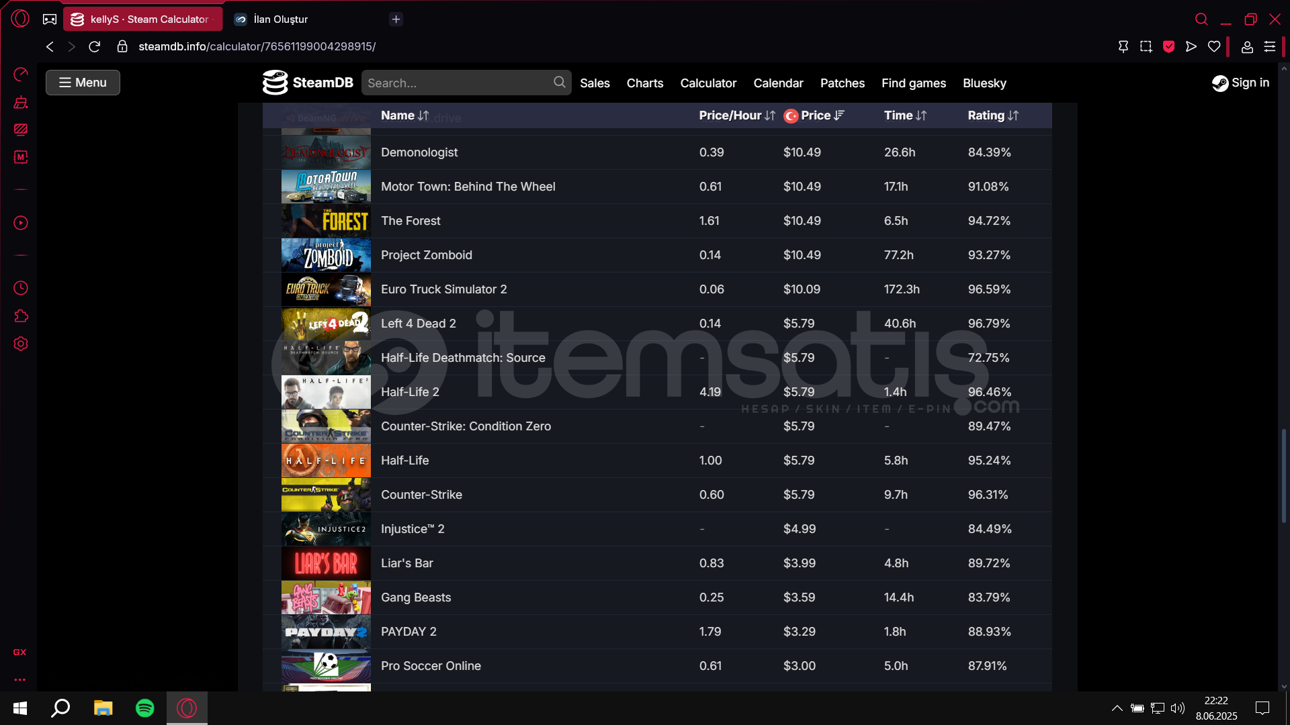Open the sidebar player icon
Image resolution: width=1290 pixels, height=725 pixels.
point(21,223)
